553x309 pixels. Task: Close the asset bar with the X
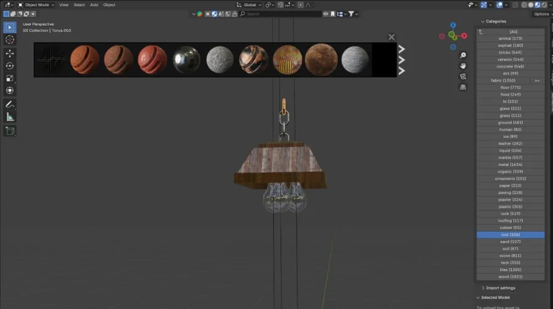[x=391, y=37]
